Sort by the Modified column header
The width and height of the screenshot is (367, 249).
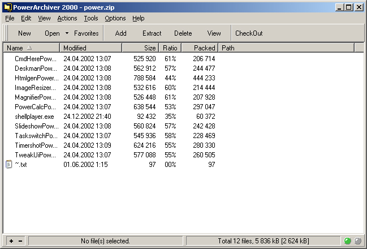click(91, 48)
